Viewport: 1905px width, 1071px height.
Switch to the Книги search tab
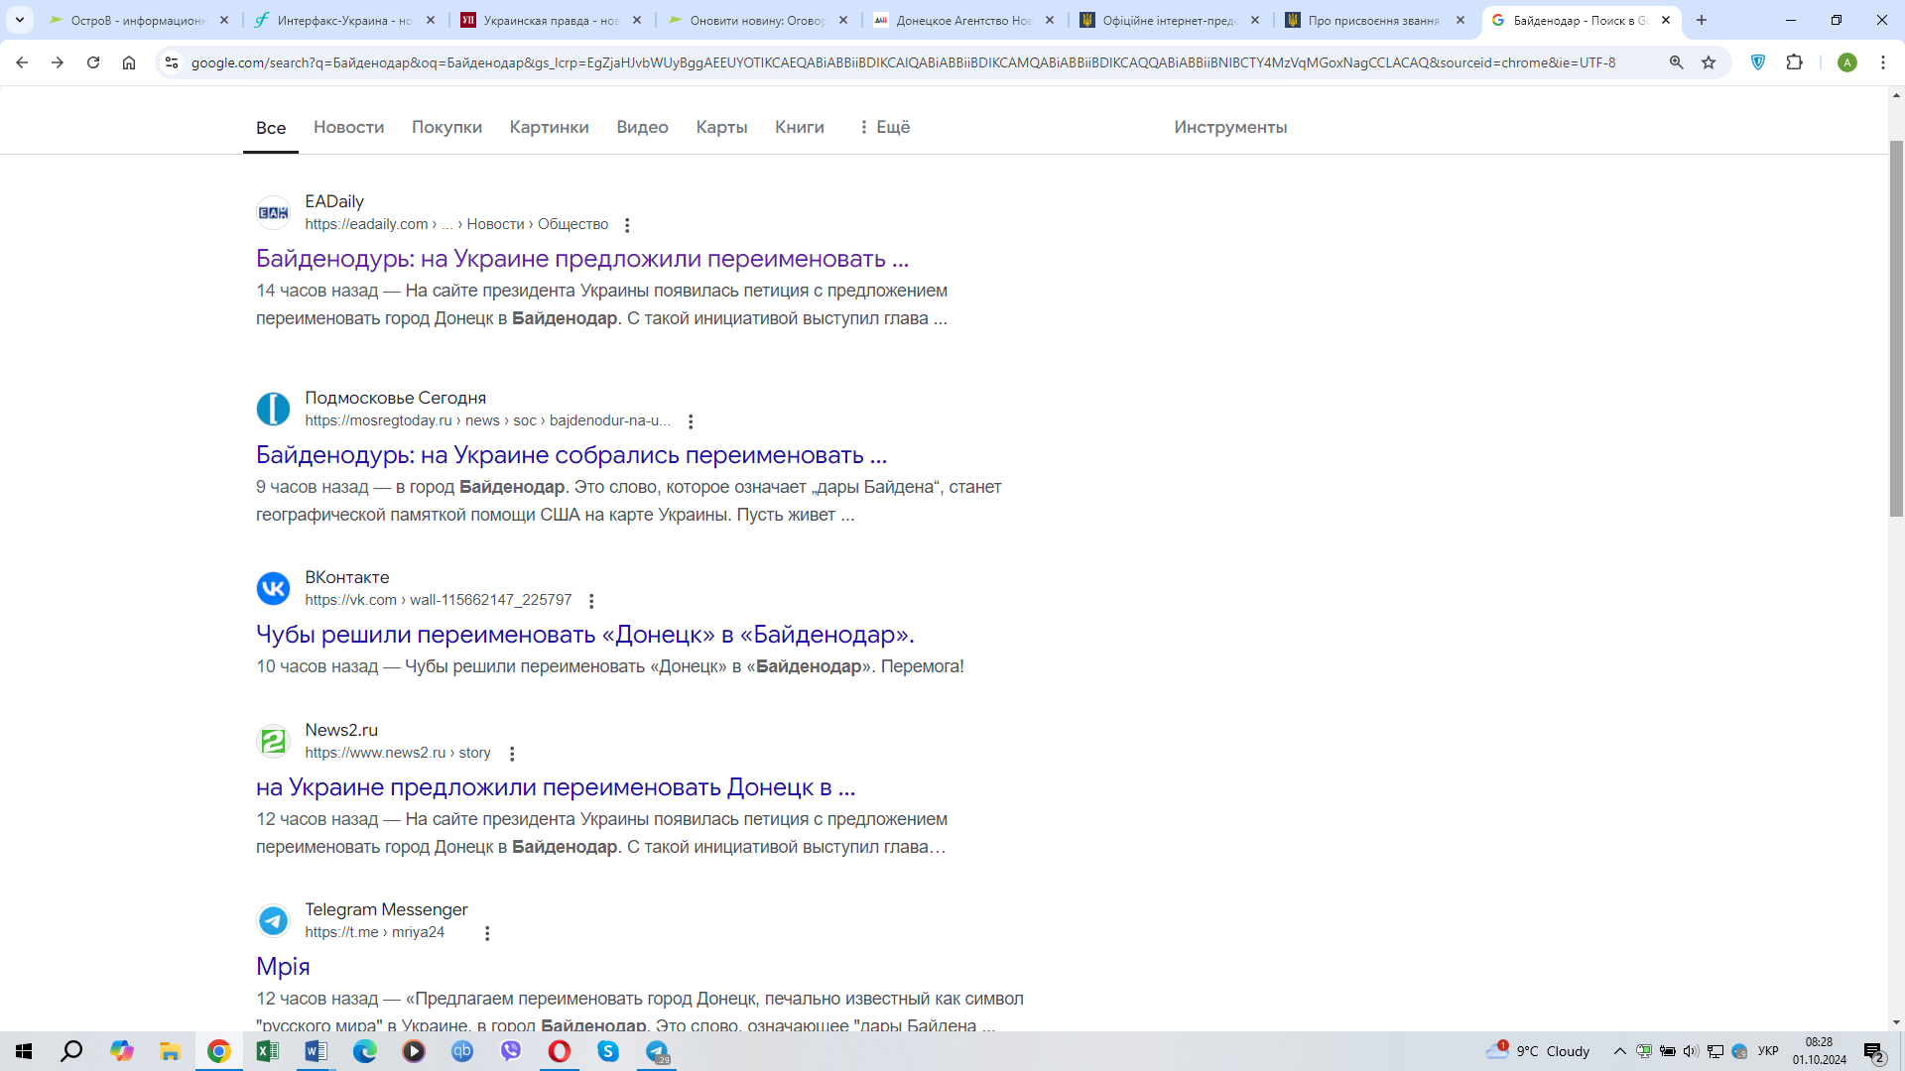(x=800, y=127)
